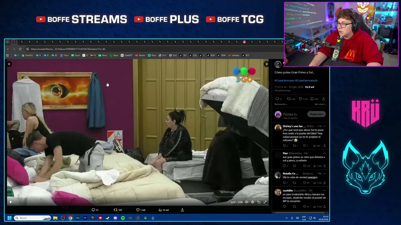Open the 5DM TikTok bookmark
The width and height of the screenshot is (401, 225).
tap(221, 55)
